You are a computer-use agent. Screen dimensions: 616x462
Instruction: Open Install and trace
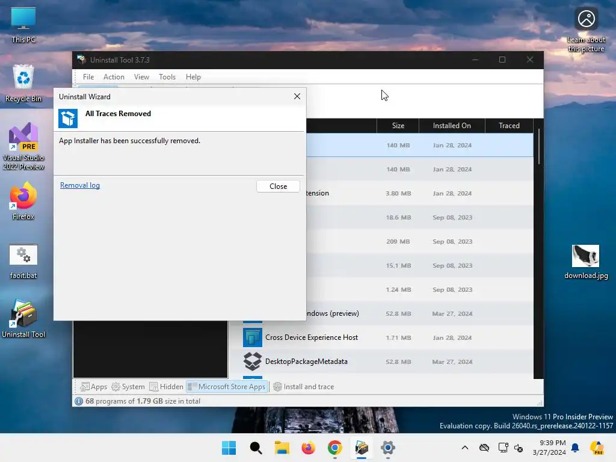pos(304,387)
